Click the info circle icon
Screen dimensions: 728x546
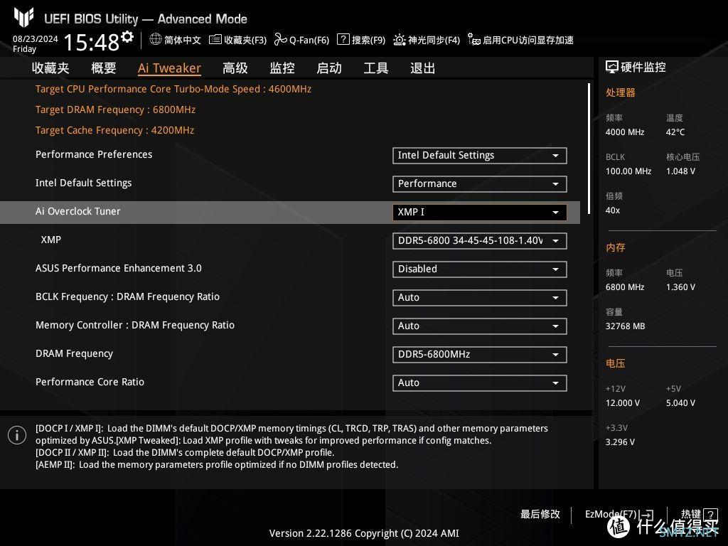[x=17, y=435]
